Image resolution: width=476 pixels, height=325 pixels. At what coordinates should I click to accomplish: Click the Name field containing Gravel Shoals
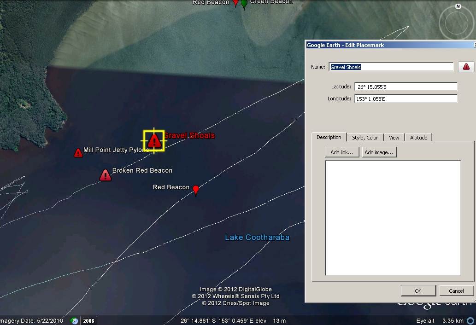(x=391, y=67)
